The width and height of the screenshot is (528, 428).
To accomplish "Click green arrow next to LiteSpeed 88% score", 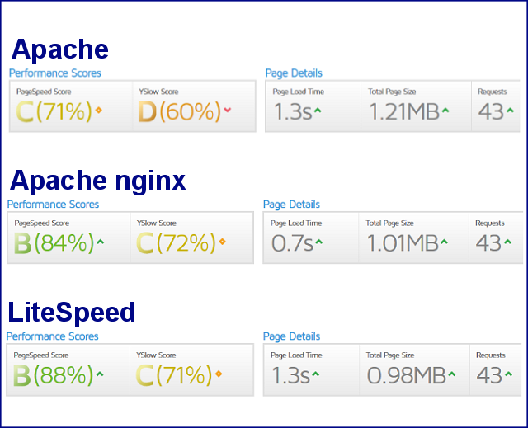I will coord(100,374).
